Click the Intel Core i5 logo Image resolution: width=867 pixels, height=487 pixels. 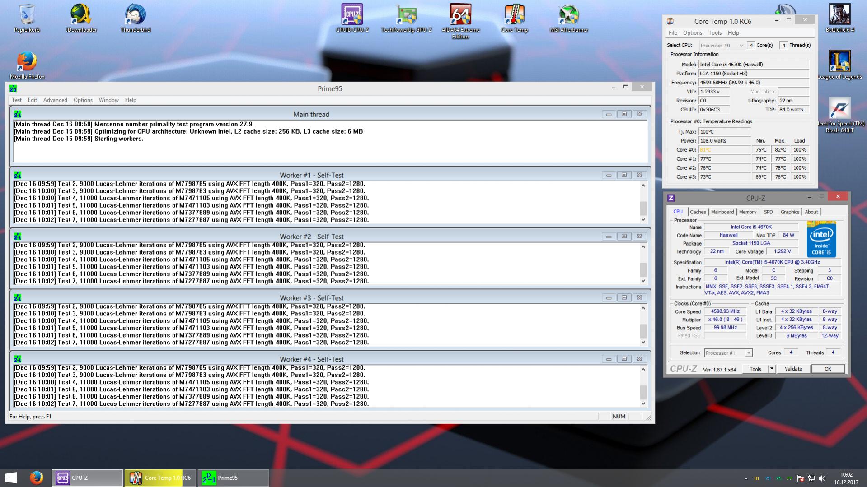tap(821, 239)
